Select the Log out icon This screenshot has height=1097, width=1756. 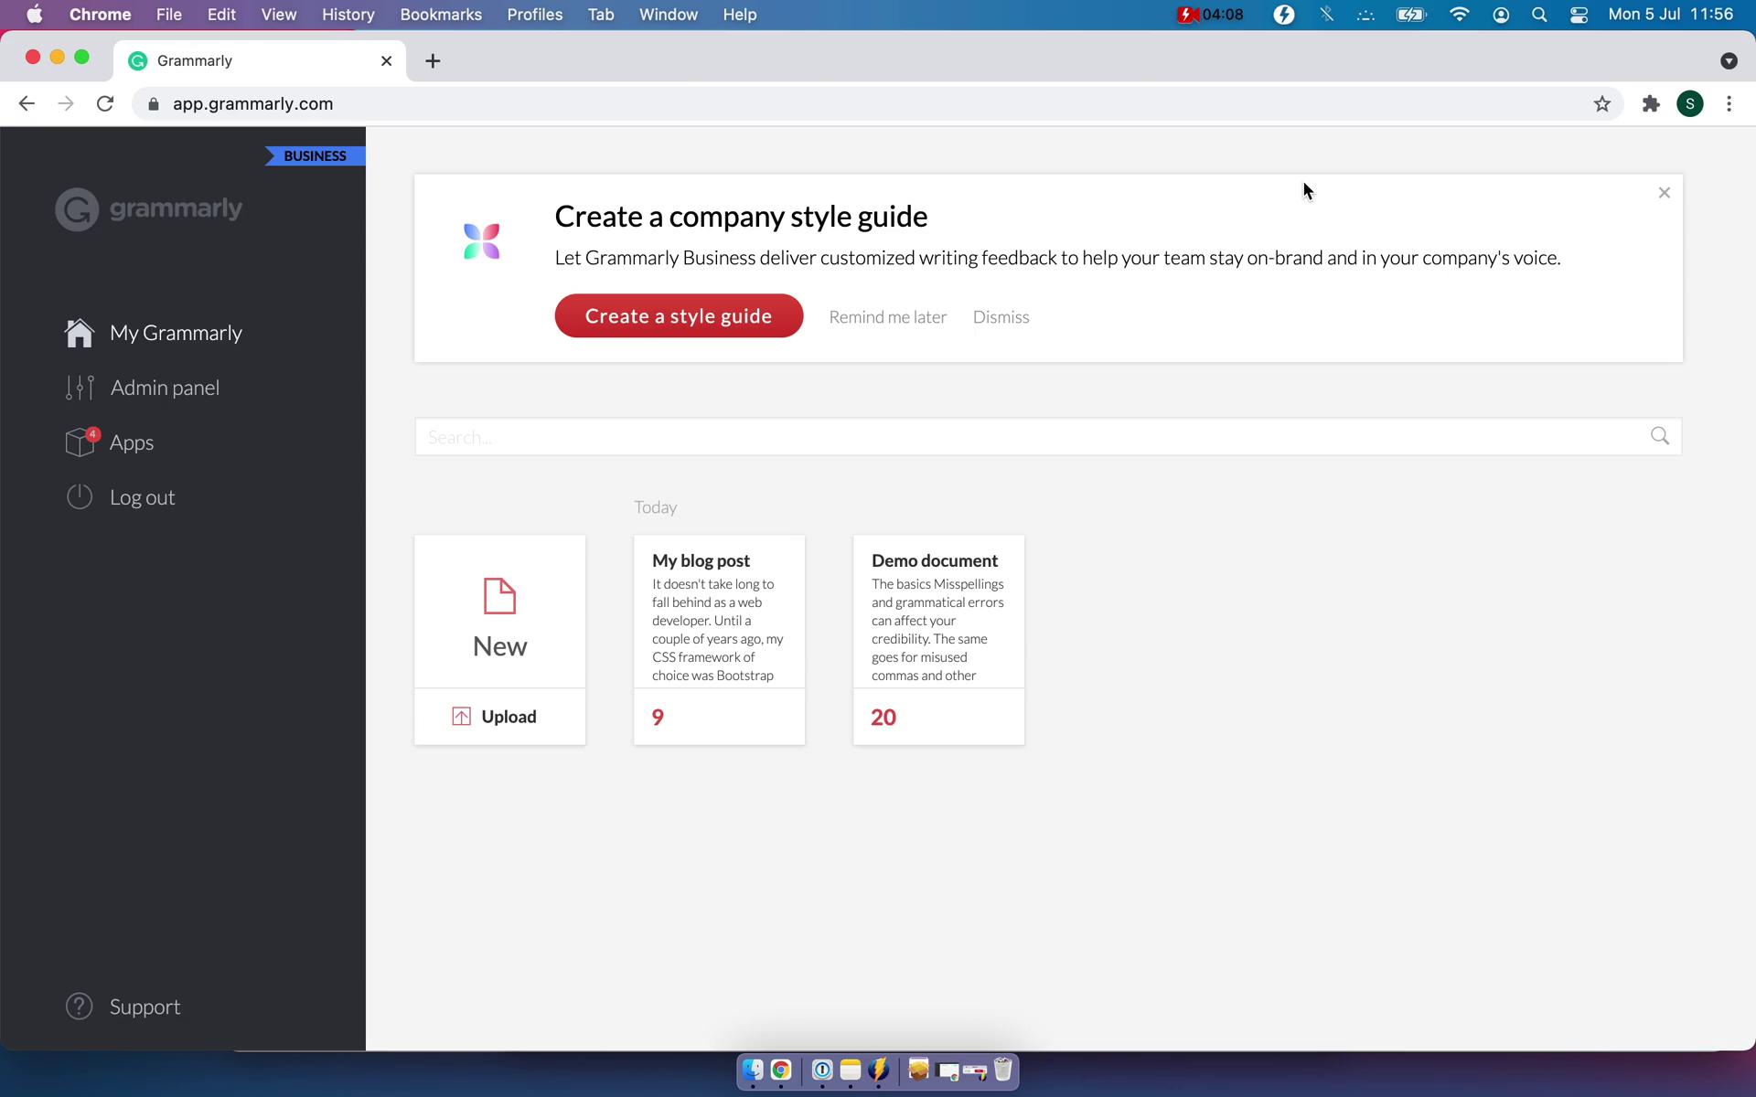[80, 495]
